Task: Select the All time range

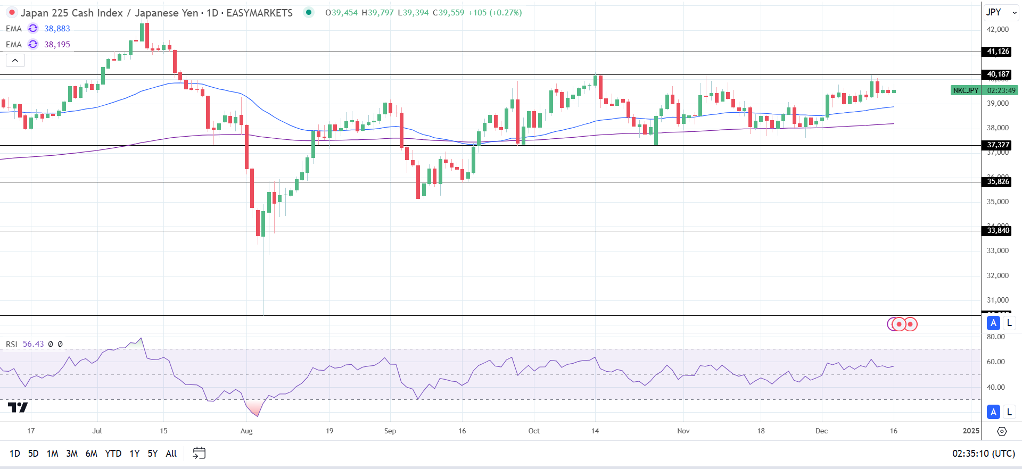Action: [171, 454]
